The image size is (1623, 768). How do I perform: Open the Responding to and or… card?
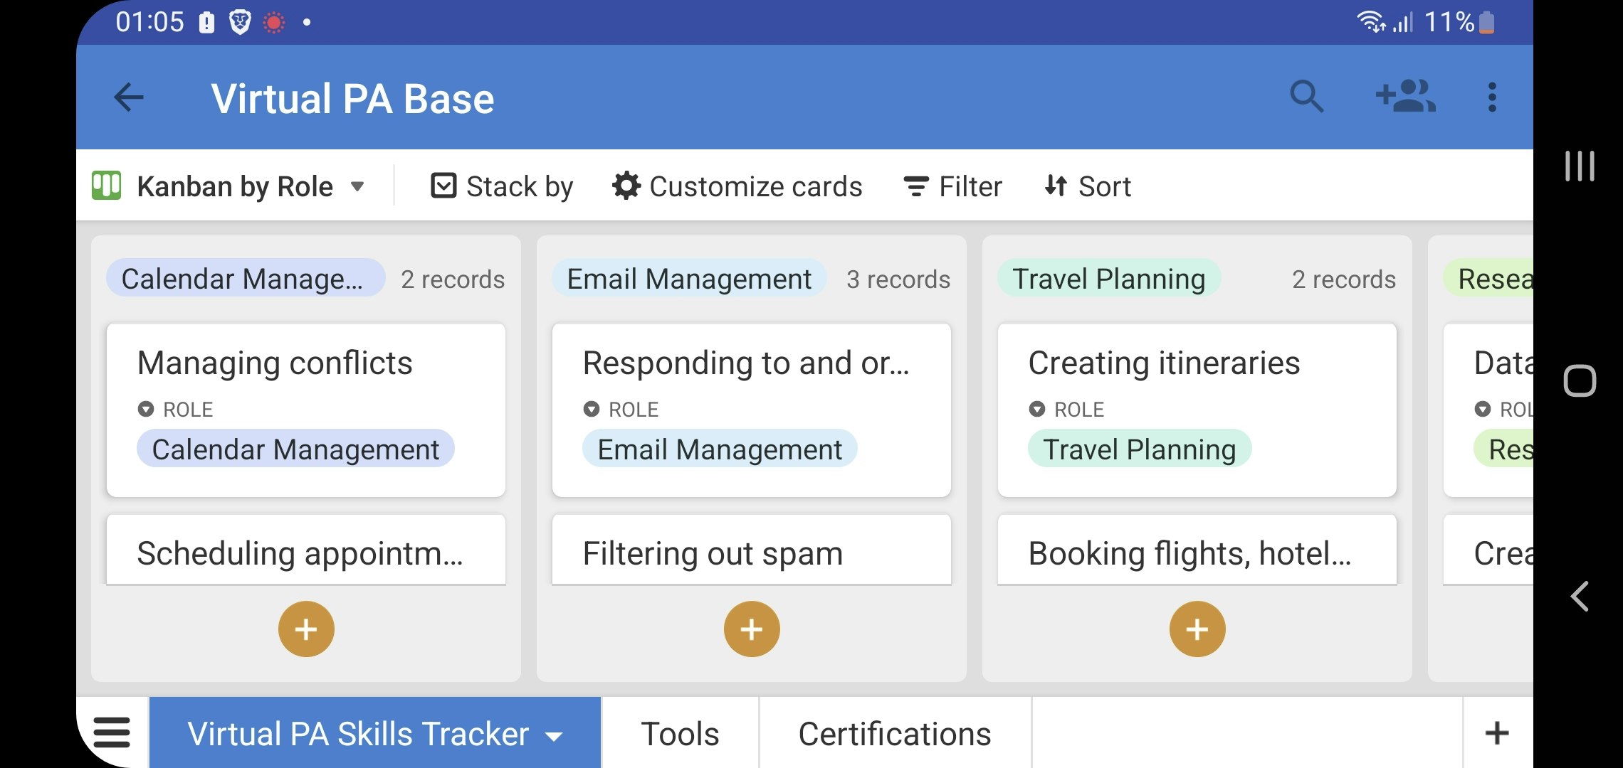coord(752,410)
